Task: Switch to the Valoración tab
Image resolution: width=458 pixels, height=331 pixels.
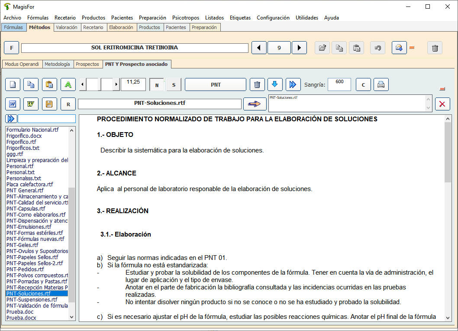Action: [x=67, y=27]
